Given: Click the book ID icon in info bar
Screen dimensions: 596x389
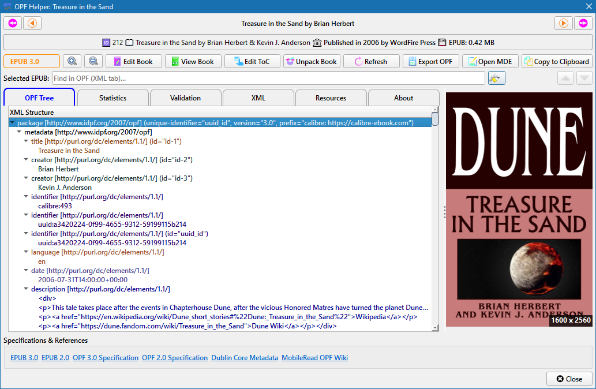Looking at the screenshot, I should click(106, 43).
